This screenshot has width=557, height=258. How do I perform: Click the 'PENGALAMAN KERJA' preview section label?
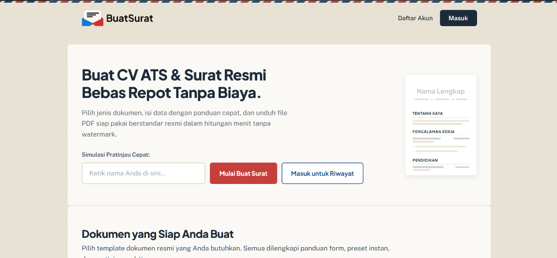coord(434,132)
